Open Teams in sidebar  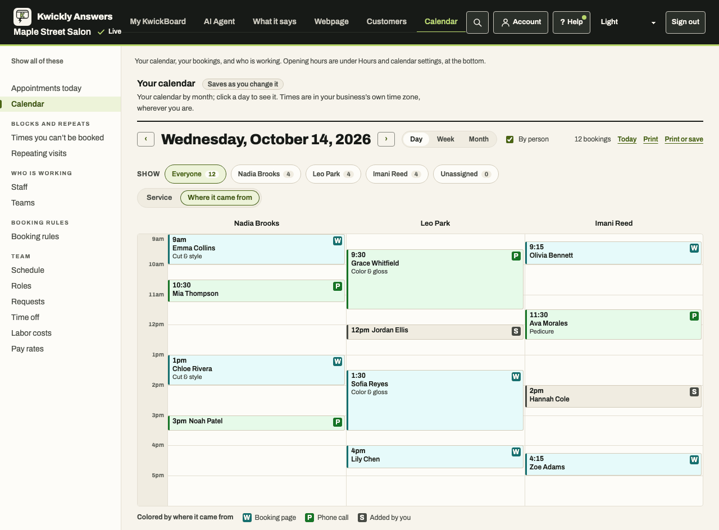60,203
